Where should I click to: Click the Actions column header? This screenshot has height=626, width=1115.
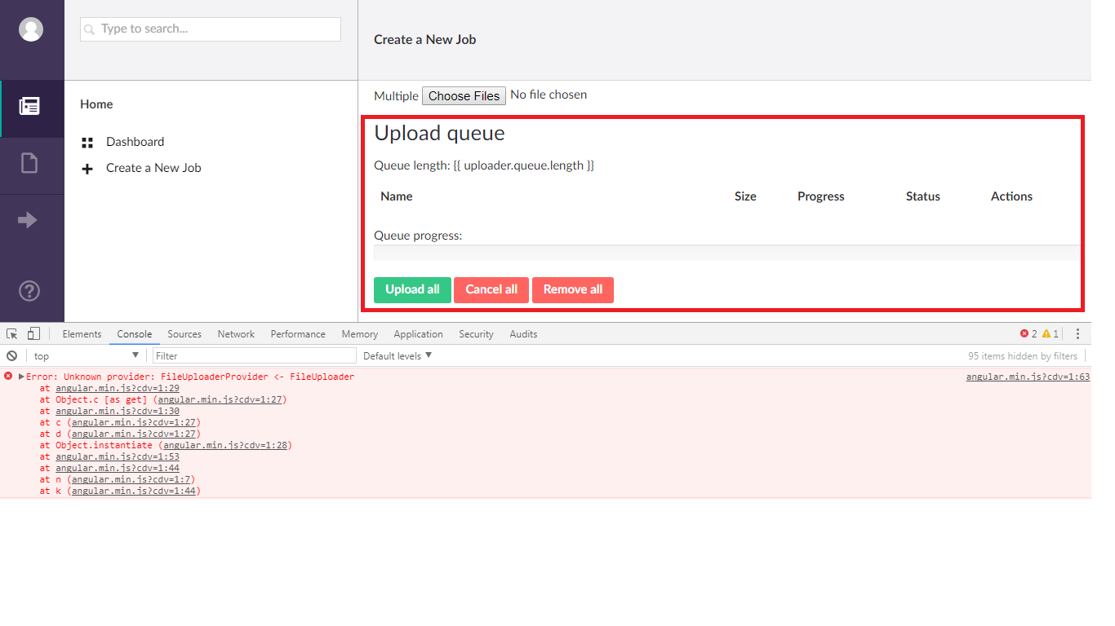[1011, 196]
